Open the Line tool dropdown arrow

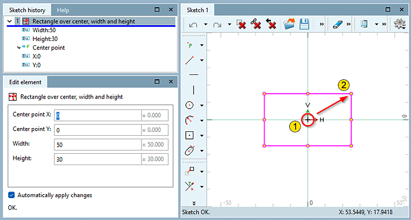202,60
